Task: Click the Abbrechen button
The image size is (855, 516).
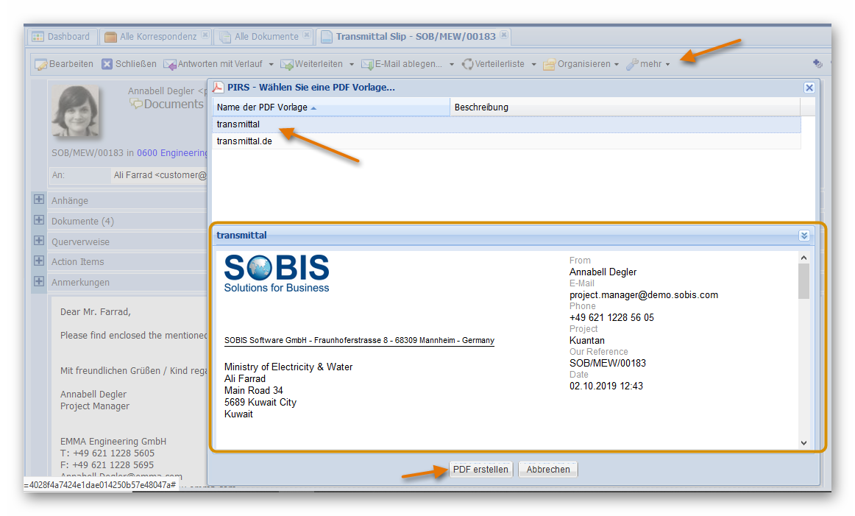Action: tap(548, 470)
